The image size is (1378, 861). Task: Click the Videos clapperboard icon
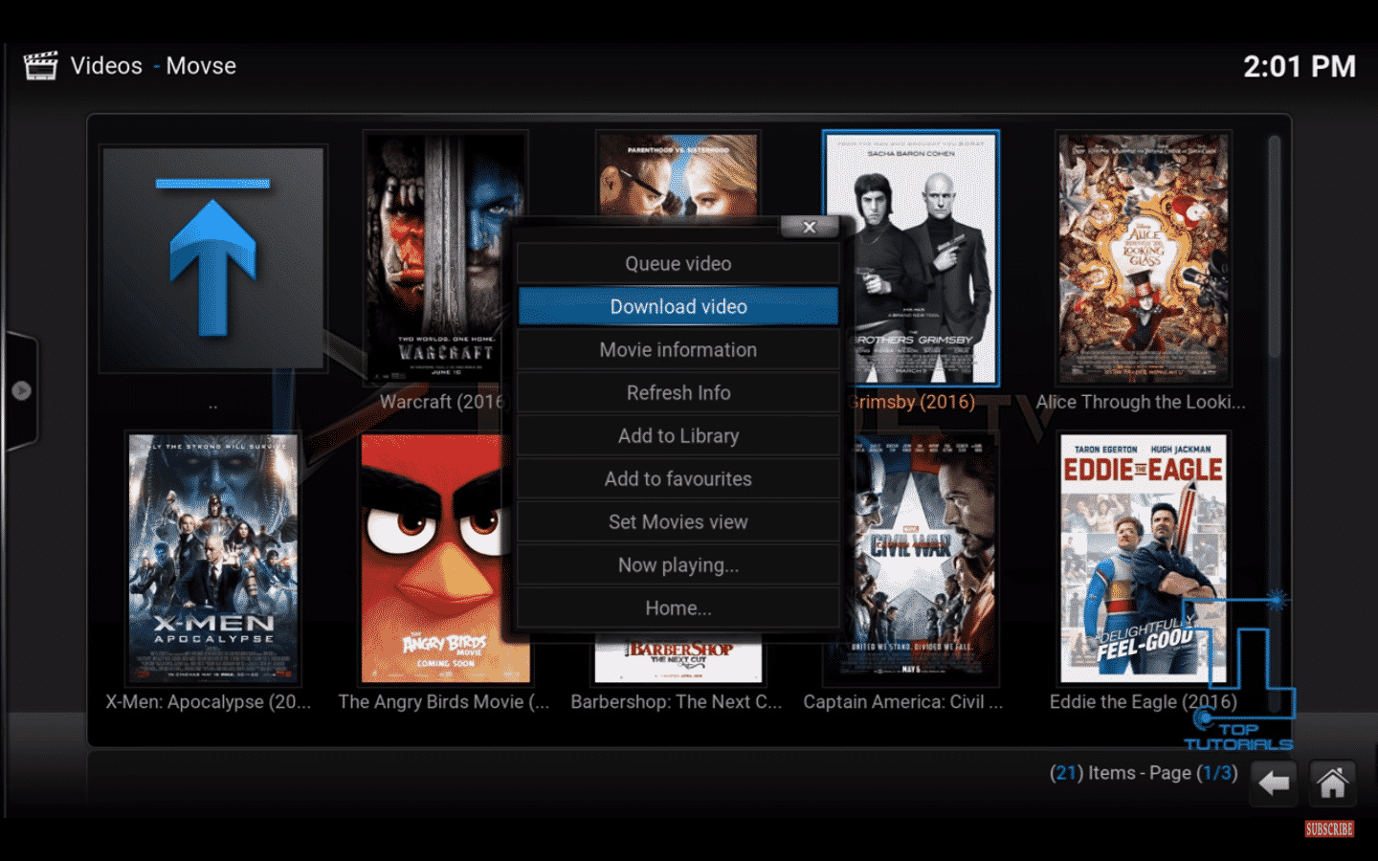click(x=40, y=66)
